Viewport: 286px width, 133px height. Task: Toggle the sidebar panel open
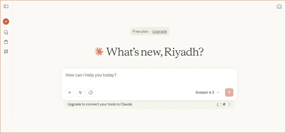(x=6, y=6)
